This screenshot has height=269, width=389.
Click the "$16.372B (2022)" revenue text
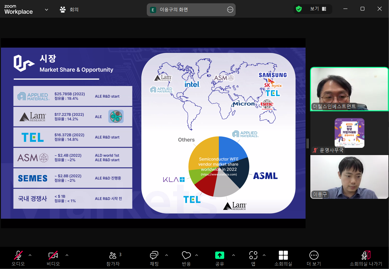pyautogui.click(x=69, y=135)
